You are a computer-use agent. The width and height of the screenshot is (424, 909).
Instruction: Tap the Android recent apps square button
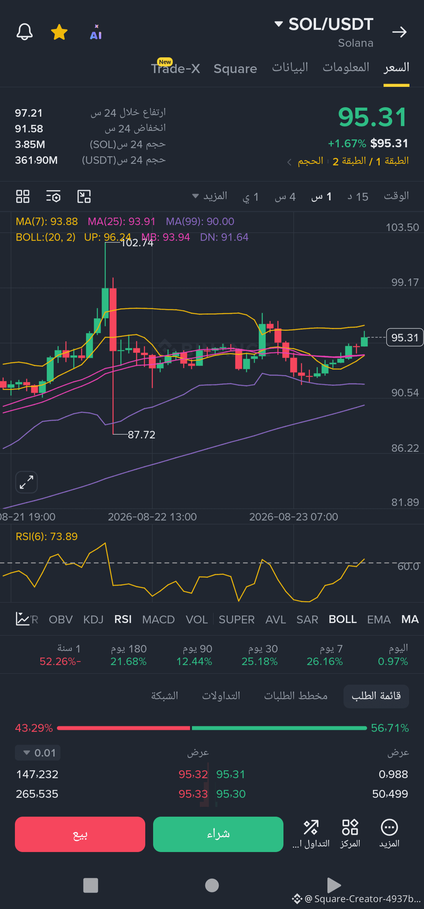coord(91,885)
